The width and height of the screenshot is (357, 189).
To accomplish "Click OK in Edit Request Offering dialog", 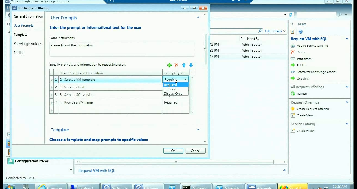I will coord(173,151).
